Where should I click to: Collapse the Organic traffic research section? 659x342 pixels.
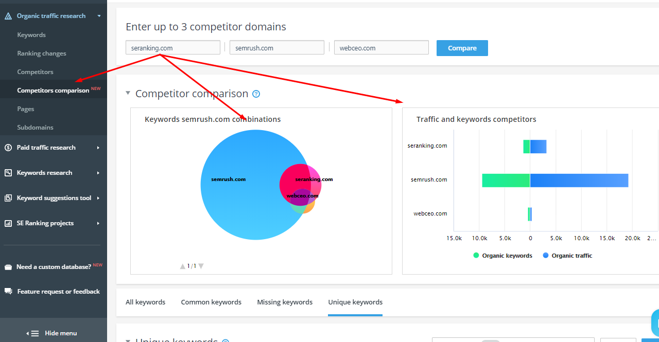(99, 16)
